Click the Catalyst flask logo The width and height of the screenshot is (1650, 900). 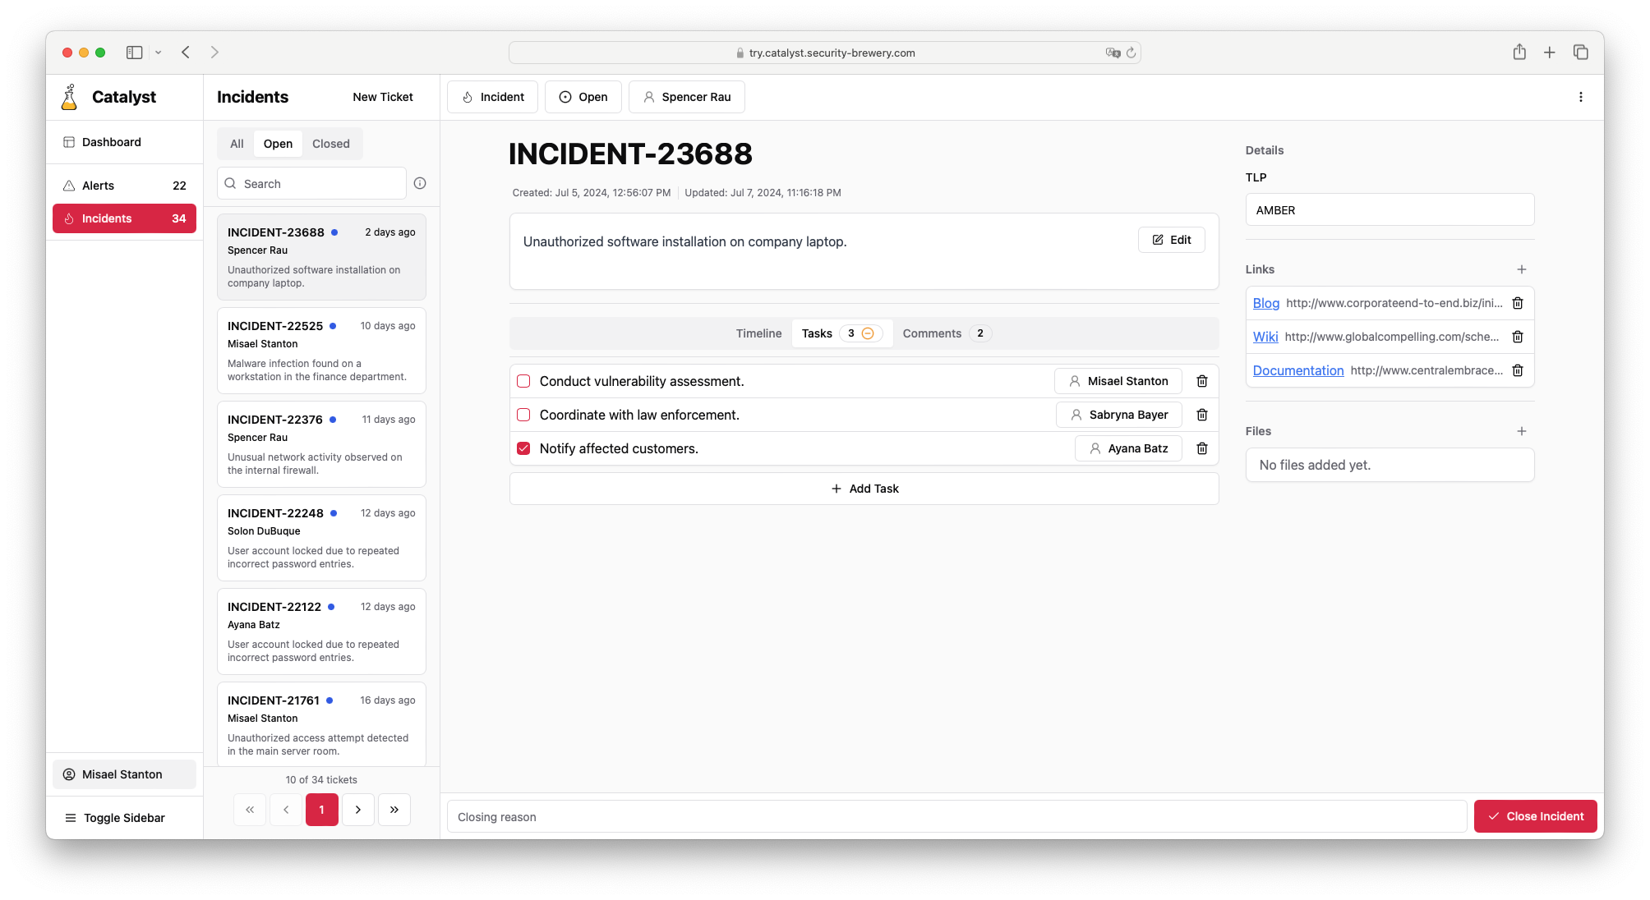[70, 97]
